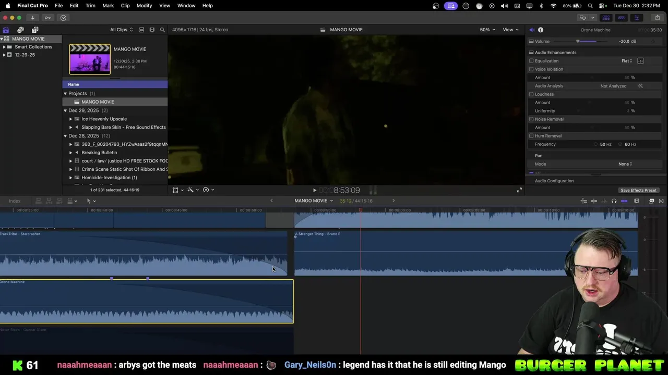Open the Modify menu
Screen dimensions: 668x375
(144, 5)
